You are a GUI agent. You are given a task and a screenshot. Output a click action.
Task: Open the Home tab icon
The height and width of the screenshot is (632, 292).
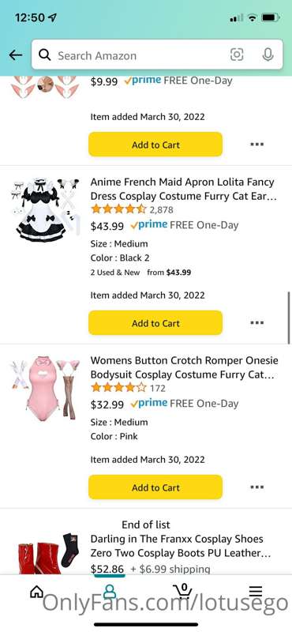coord(36,592)
